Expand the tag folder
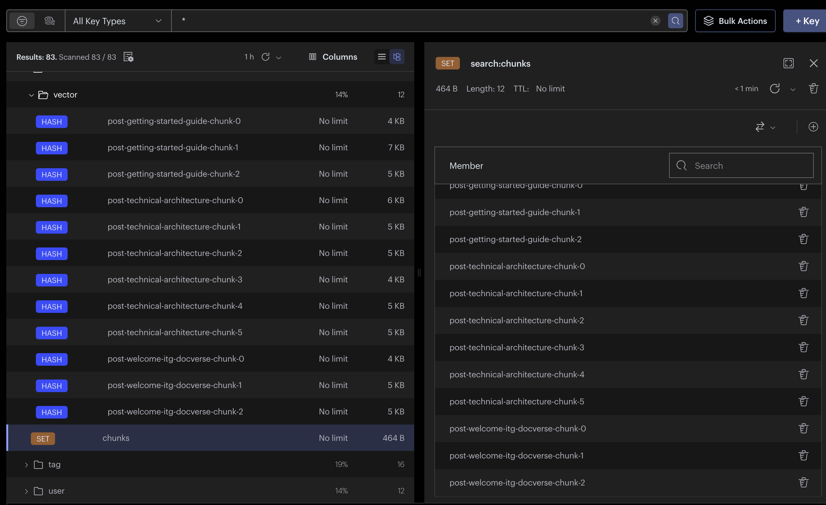This screenshot has width=826, height=505. click(x=26, y=465)
